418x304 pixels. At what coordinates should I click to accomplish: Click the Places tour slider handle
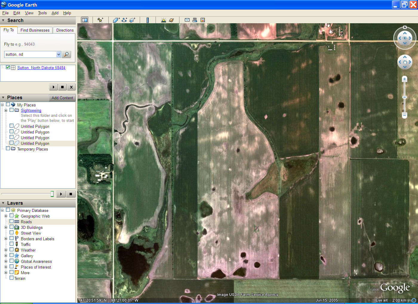tap(52, 194)
